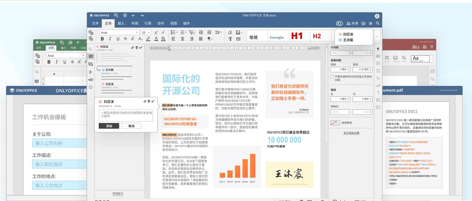
Task: Click the Copy style paint roller icon
Action: click(x=230, y=39)
